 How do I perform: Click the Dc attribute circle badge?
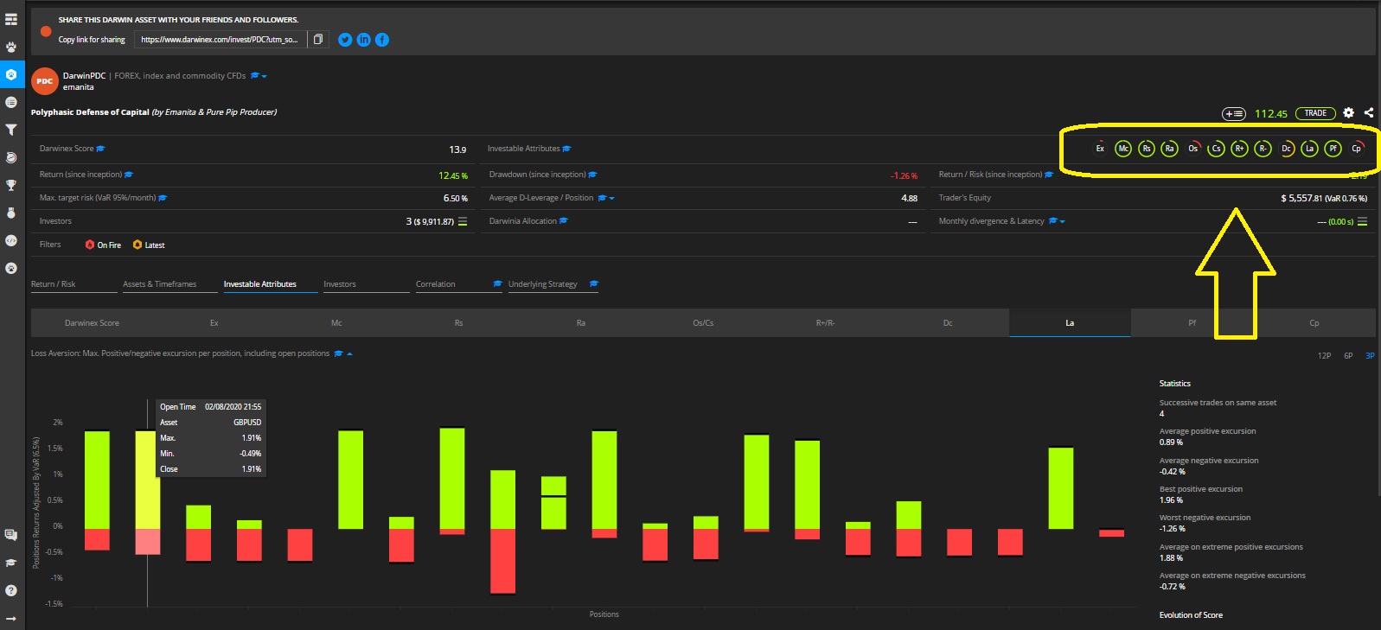pos(1287,149)
